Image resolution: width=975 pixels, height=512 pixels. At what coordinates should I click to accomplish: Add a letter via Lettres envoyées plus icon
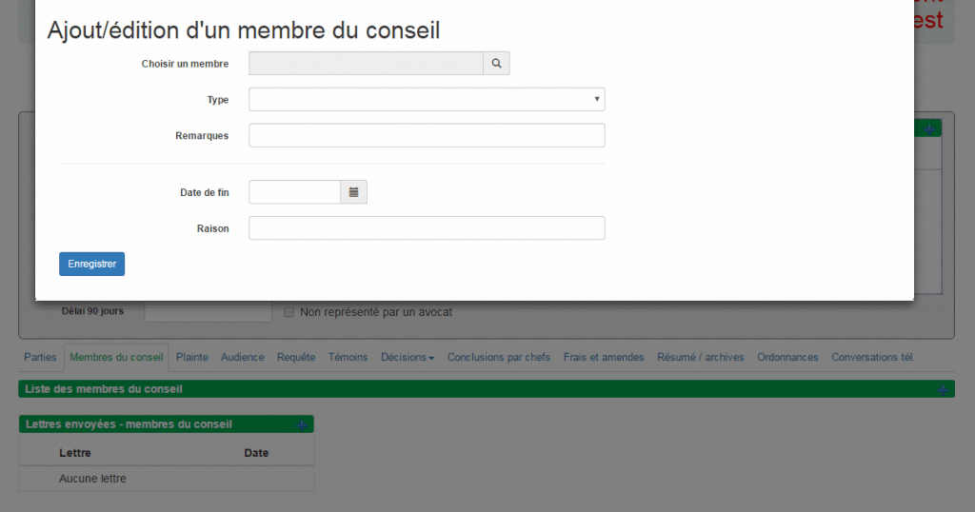302,425
